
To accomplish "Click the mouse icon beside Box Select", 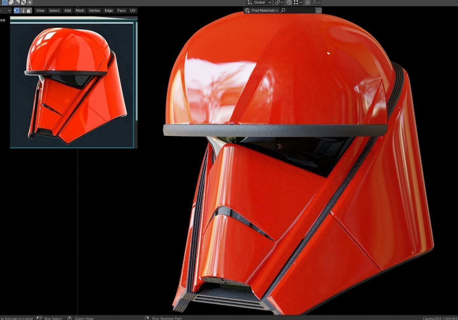I will 39,318.
